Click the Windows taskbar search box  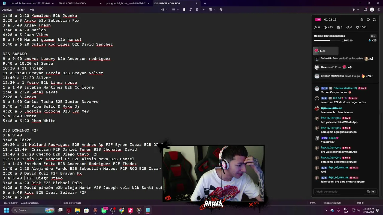[x=34, y=210]
